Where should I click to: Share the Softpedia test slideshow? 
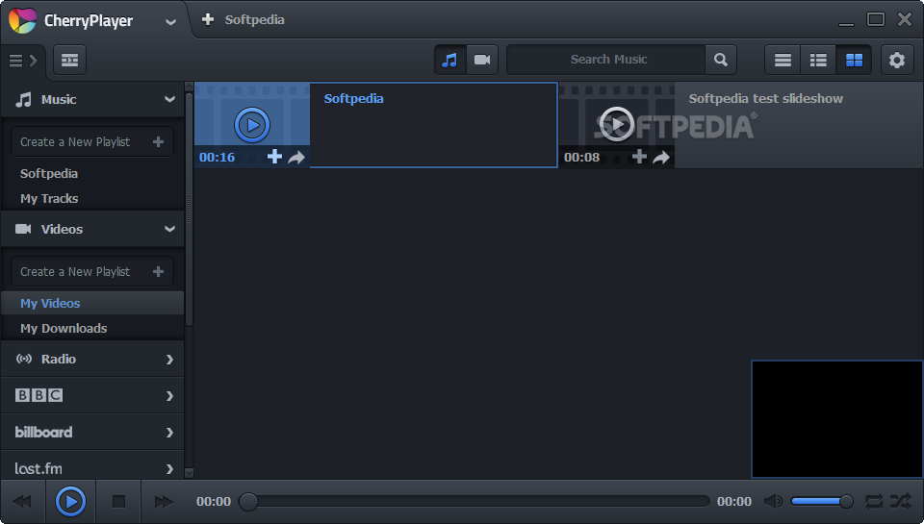tap(662, 158)
